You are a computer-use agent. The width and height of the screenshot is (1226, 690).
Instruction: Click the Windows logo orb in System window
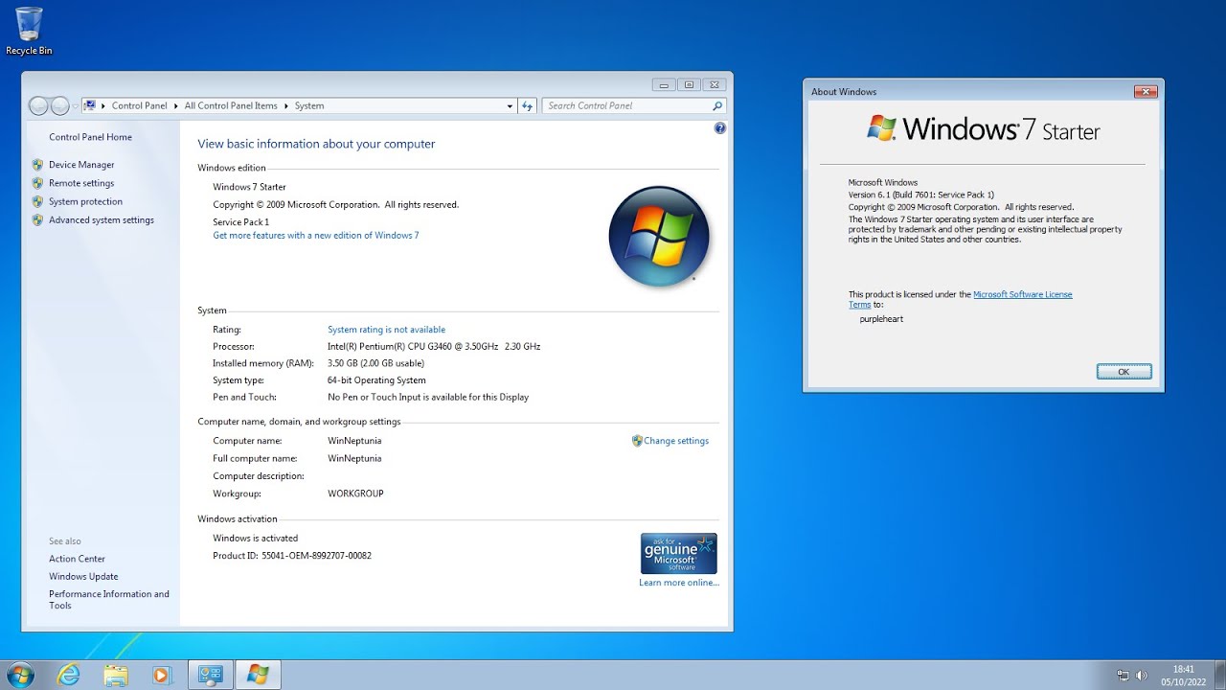659,237
